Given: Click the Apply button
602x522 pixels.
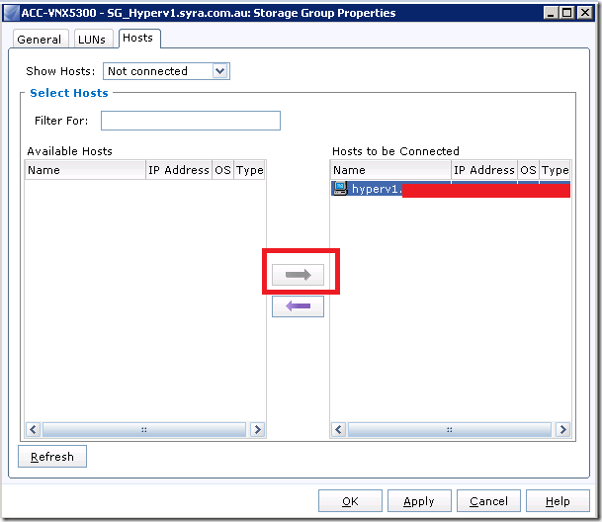Looking at the screenshot, I should pos(419,501).
